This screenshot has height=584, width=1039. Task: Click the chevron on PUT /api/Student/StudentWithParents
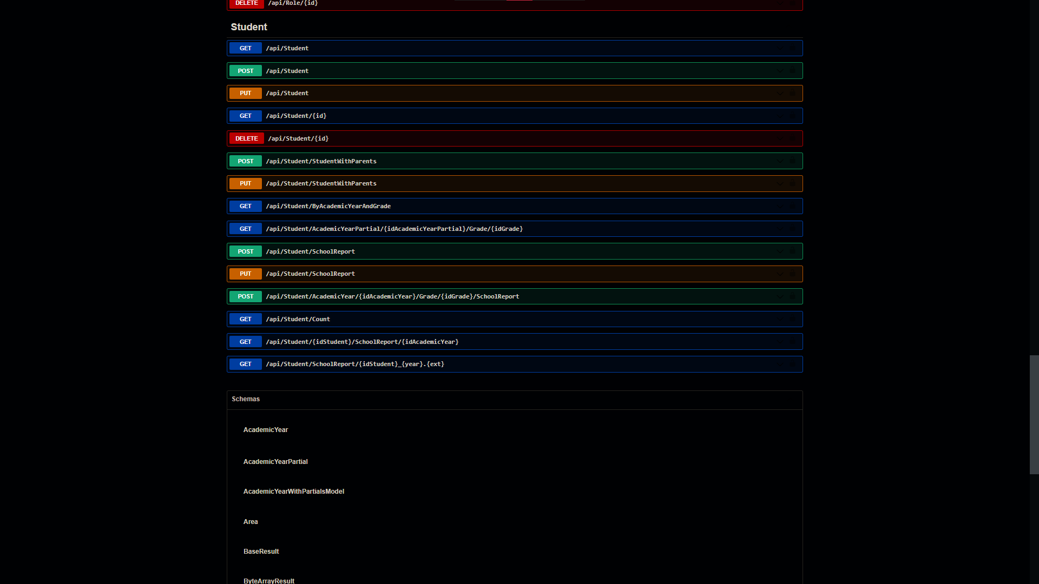(779, 183)
